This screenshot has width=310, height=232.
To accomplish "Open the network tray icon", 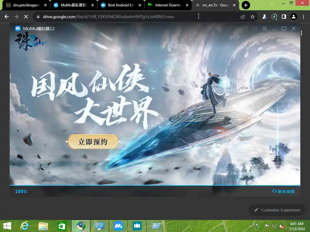I will pyautogui.click(x=274, y=226).
